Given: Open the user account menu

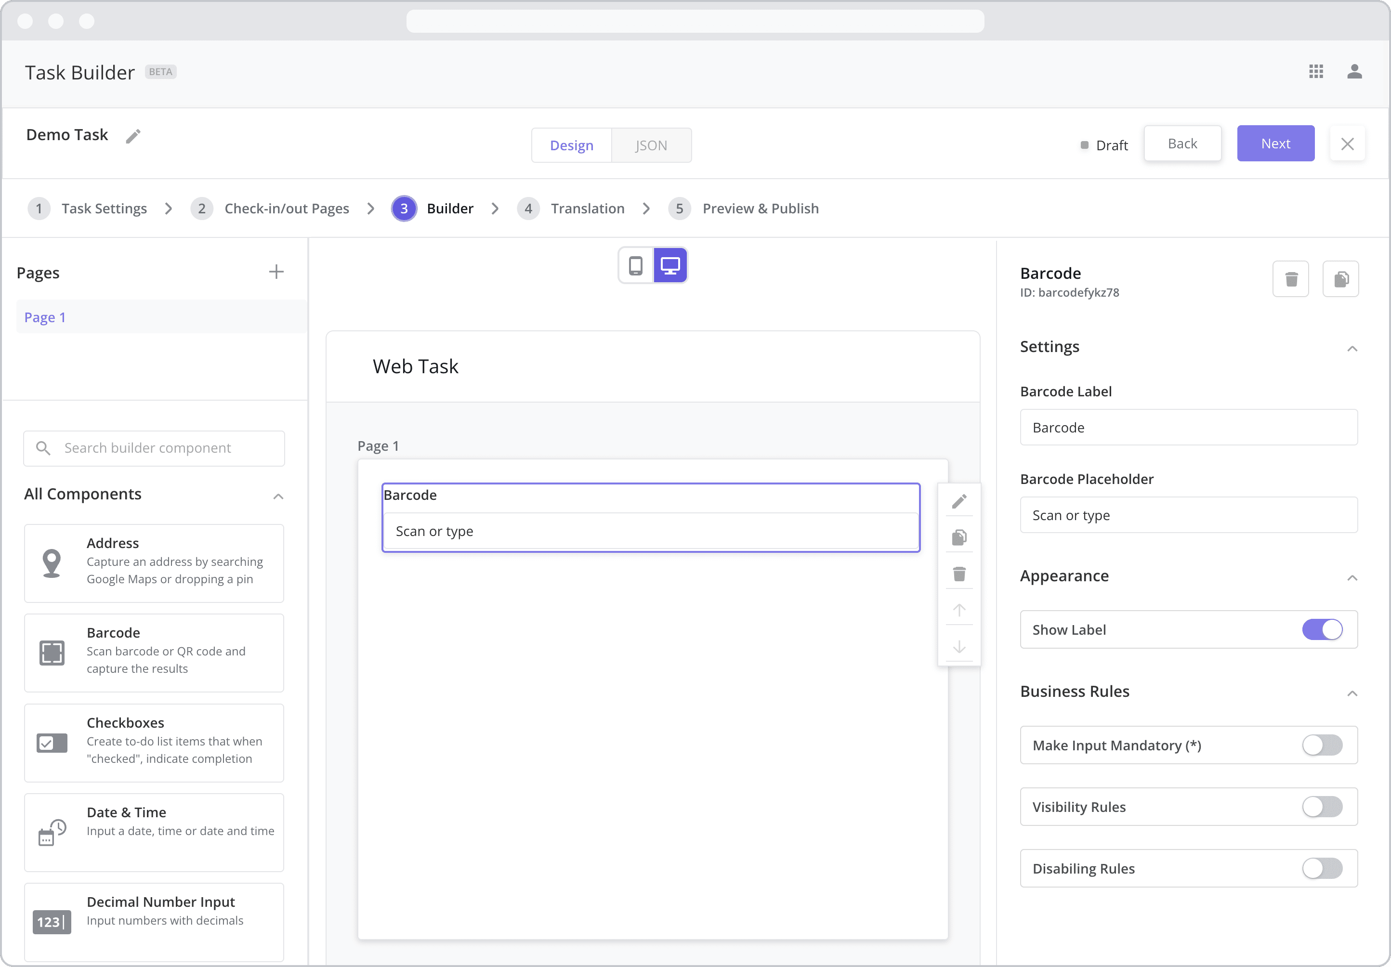Looking at the screenshot, I should tap(1355, 71).
